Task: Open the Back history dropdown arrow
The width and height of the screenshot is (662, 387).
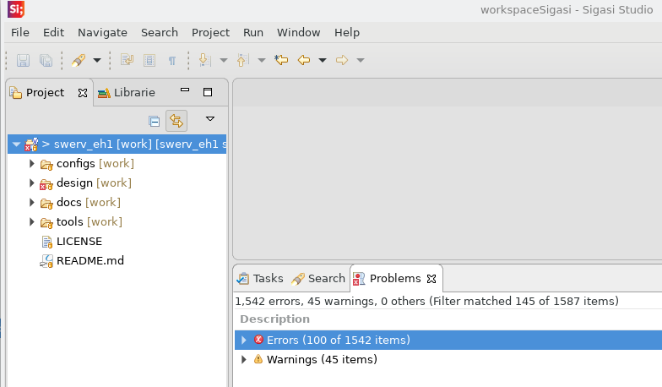Action: coord(323,61)
